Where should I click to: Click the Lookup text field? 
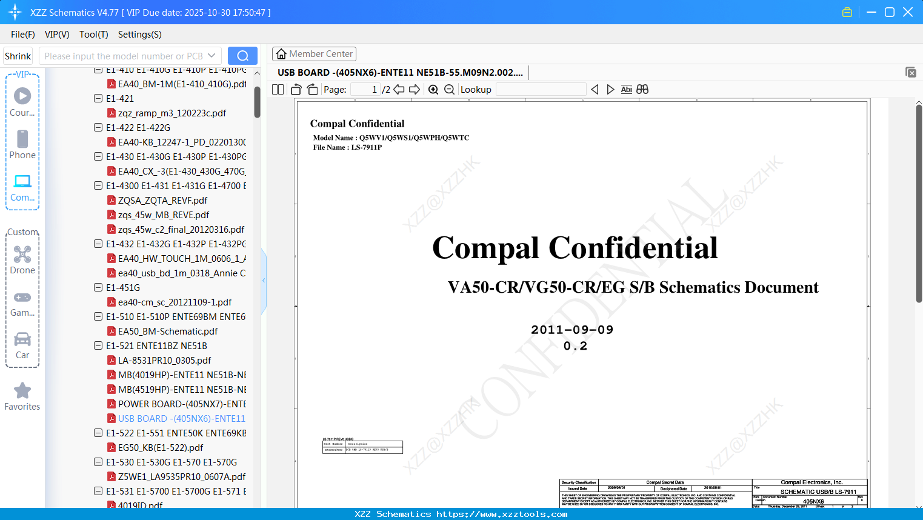[541, 90]
